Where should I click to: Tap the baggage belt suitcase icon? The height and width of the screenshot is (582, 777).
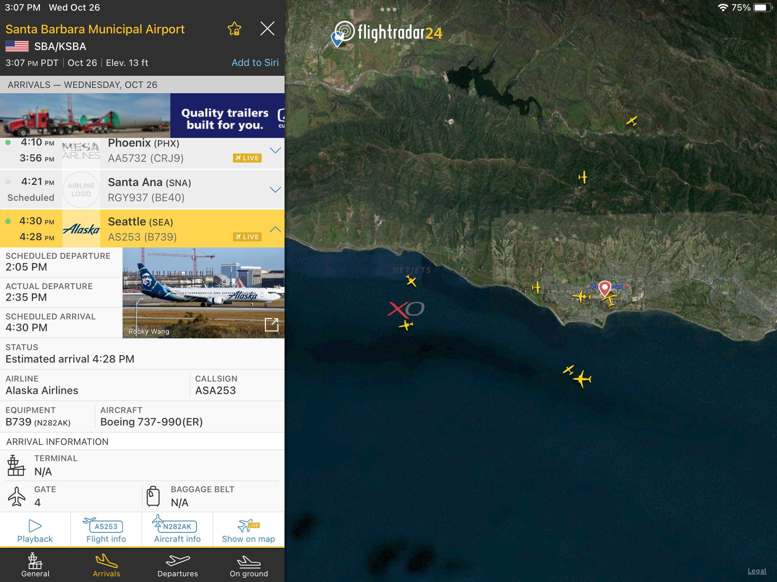pyautogui.click(x=153, y=496)
